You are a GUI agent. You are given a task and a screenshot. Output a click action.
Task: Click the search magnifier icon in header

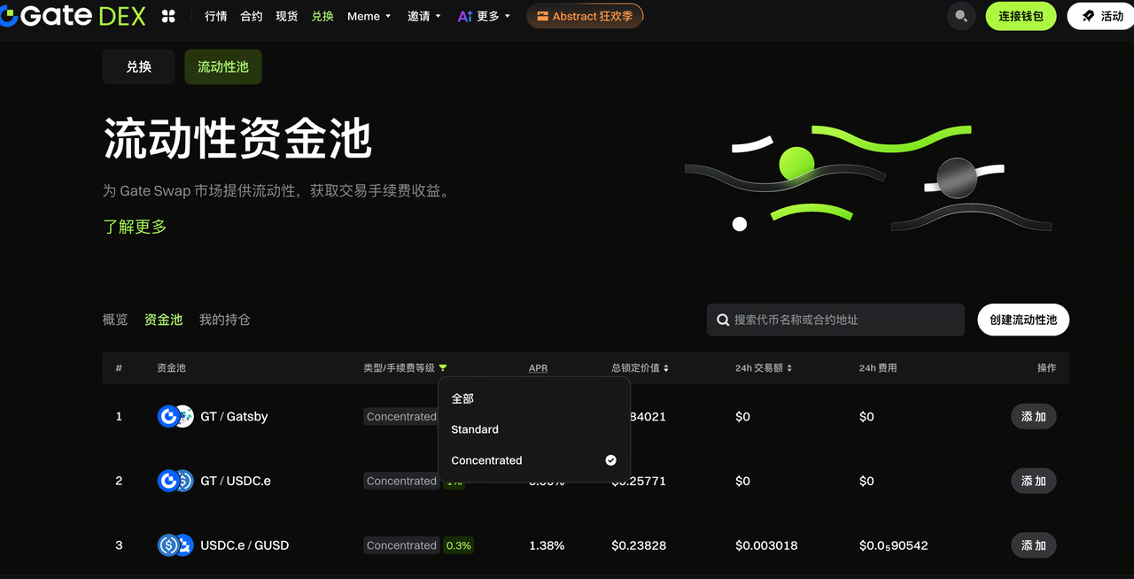tap(961, 16)
